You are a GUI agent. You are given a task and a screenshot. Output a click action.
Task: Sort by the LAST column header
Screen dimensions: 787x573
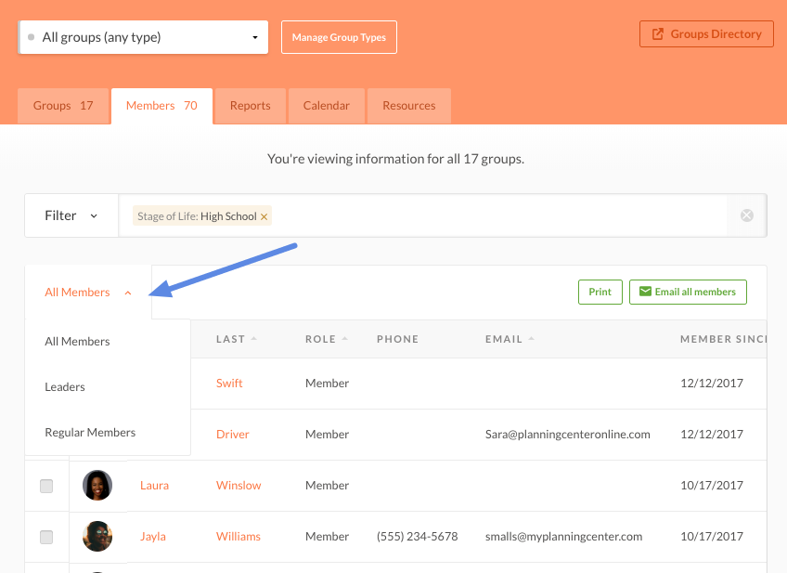237,339
